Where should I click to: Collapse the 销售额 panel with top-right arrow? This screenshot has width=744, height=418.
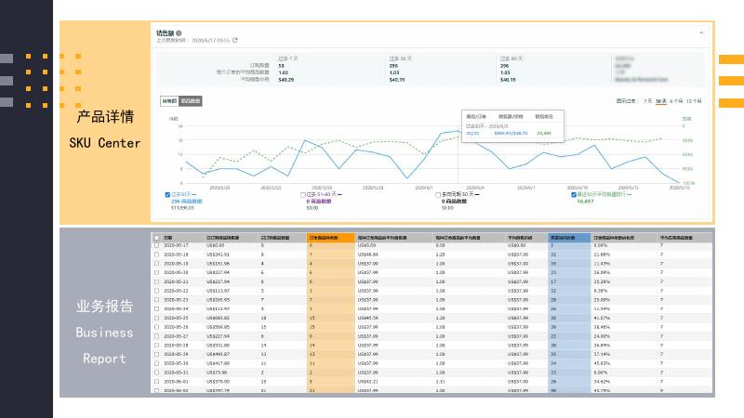pos(700,33)
